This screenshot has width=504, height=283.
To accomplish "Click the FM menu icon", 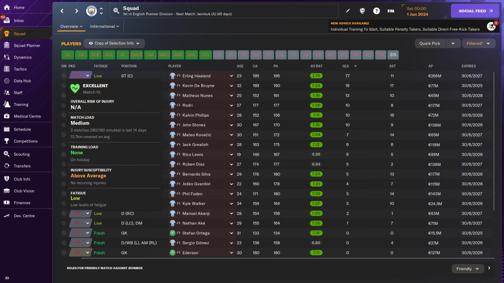I will tap(391, 11).
